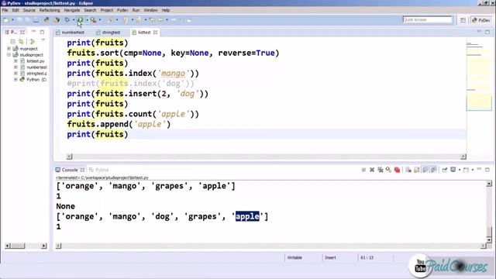Open the Run menu
Screen dimensions: 496x279
[136, 10]
